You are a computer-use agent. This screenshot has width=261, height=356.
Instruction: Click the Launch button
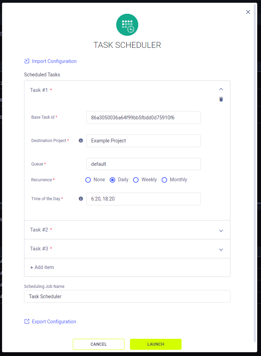coord(155,344)
